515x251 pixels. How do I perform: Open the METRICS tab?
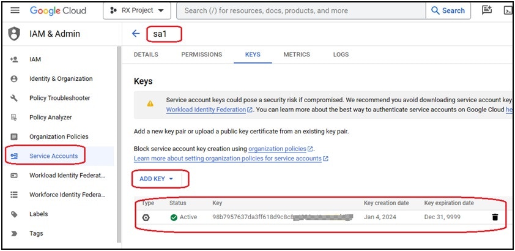297,54
